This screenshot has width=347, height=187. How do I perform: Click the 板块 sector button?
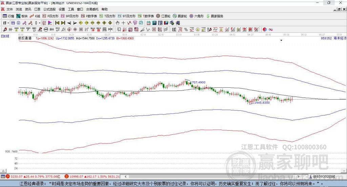click(22, 16)
